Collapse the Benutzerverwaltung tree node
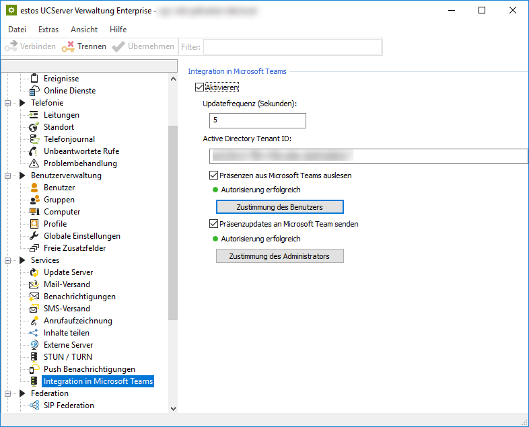 pos(8,176)
